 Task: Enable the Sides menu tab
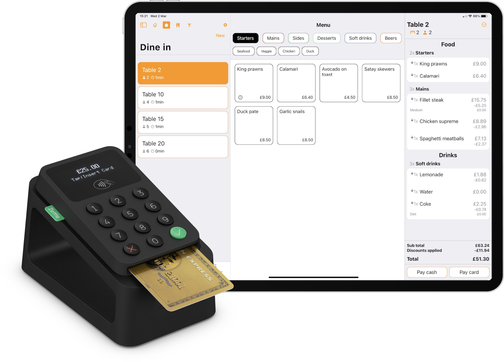[298, 38]
